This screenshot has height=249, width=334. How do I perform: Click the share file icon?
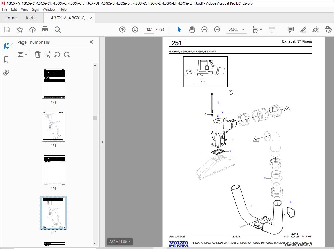(328, 30)
